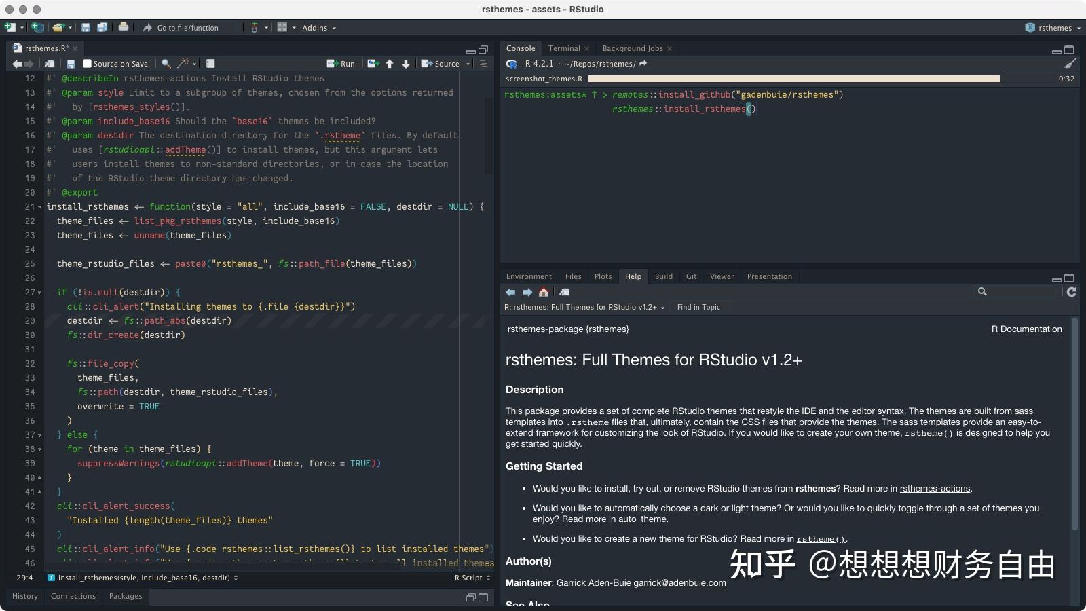The image size is (1086, 611).
Task: Toggle the document outline icon
Action: (484, 64)
